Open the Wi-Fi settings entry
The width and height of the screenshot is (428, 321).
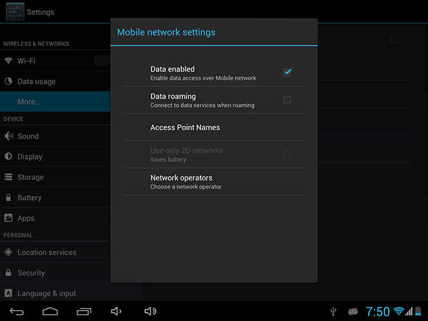(x=55, y=61)
